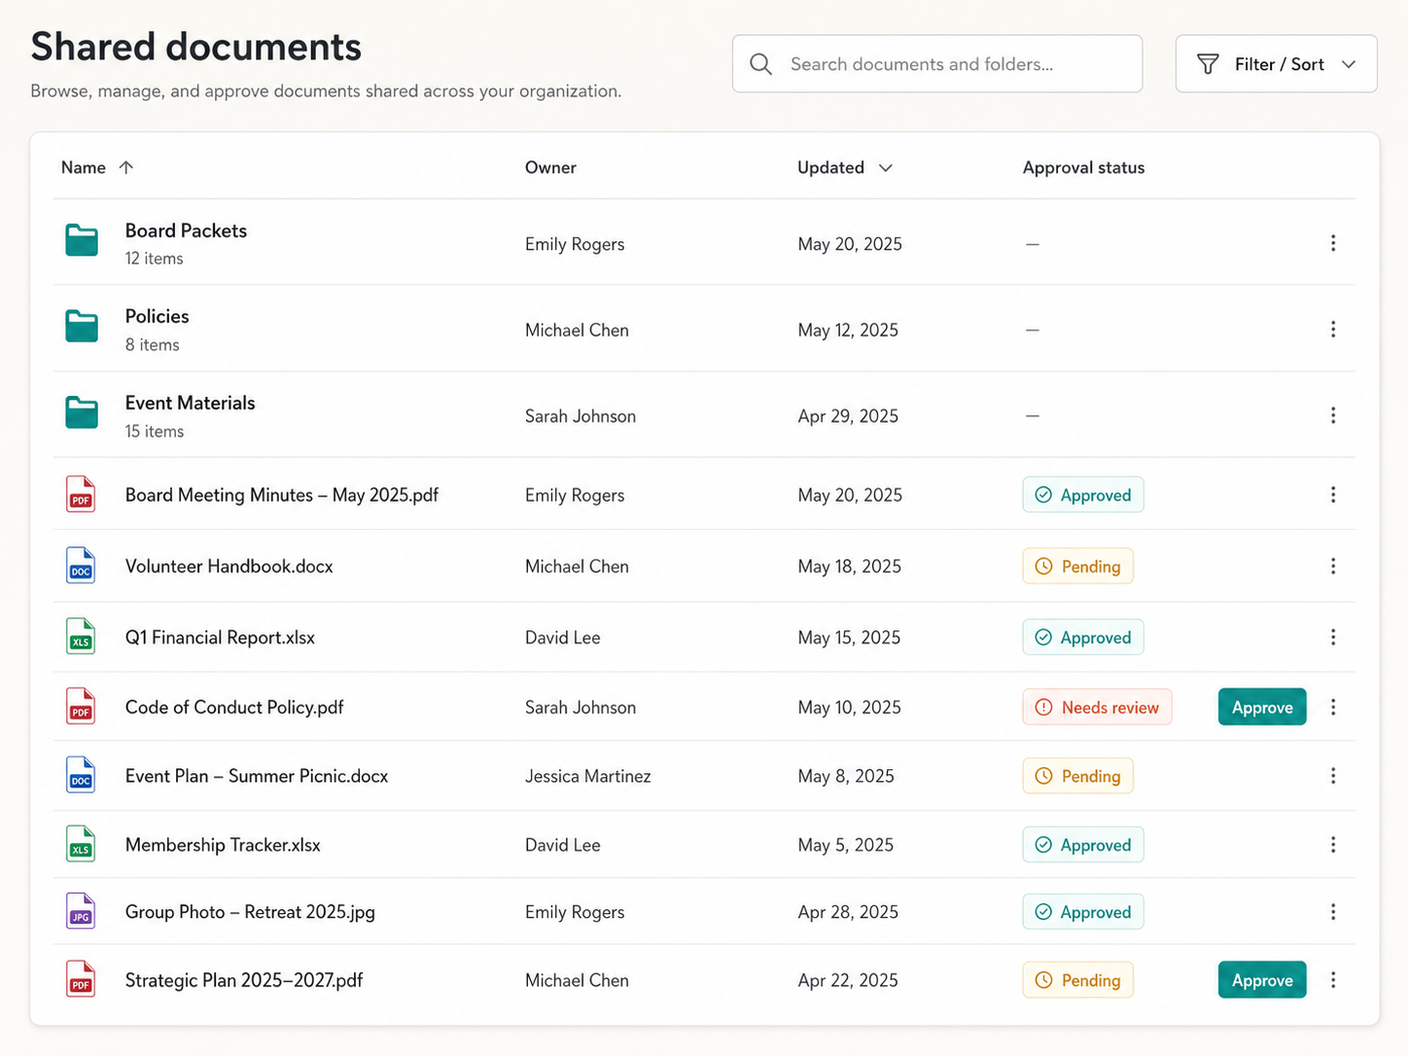This screenshot has width=1408, height=1056.
Task: Click Needs review badge for Code of Conduct
Action: tap(1097, 707)
